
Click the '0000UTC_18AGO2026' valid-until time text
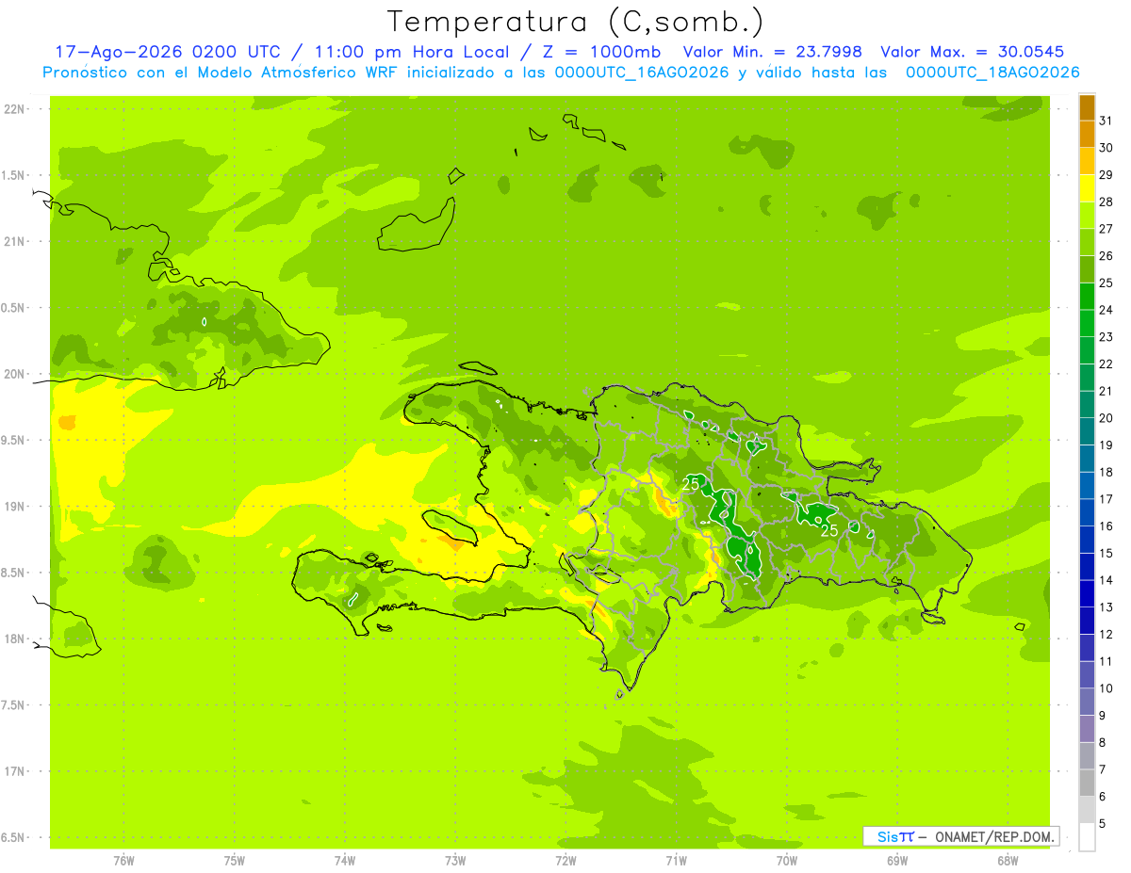pyautogui.click(x=992, y=73)
